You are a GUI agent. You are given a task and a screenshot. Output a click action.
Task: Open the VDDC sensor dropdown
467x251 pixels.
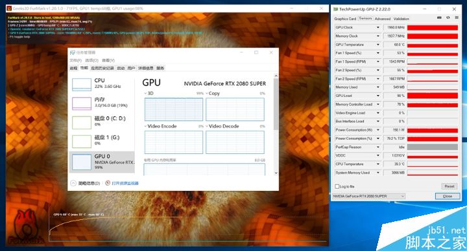tap(378, 155)
